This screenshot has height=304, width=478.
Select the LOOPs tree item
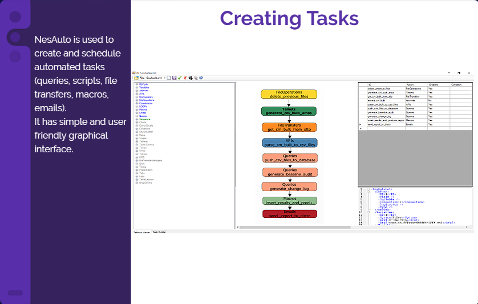[143, 107]
